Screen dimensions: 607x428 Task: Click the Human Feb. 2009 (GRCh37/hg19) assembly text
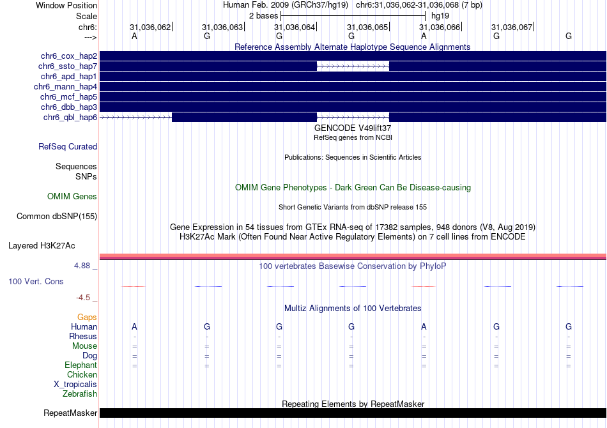(286, 5)
